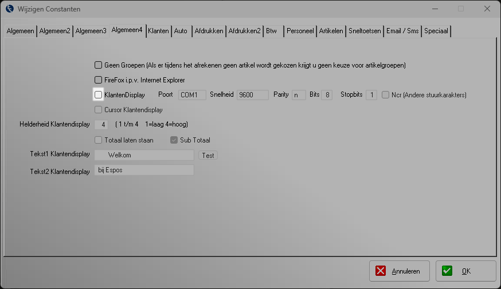The image size is (501, 289).
Task: Select the Email / Sms tab
Action: point(402,31)
